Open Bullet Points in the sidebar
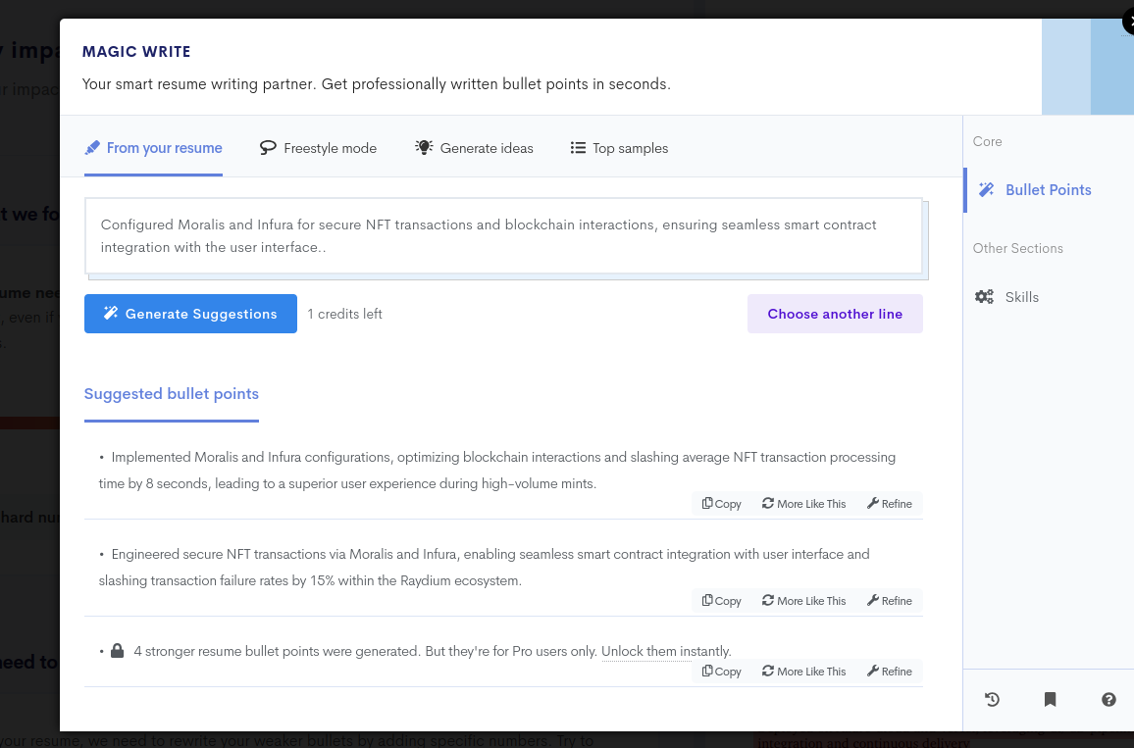1134x748 pixels. 1048,190
